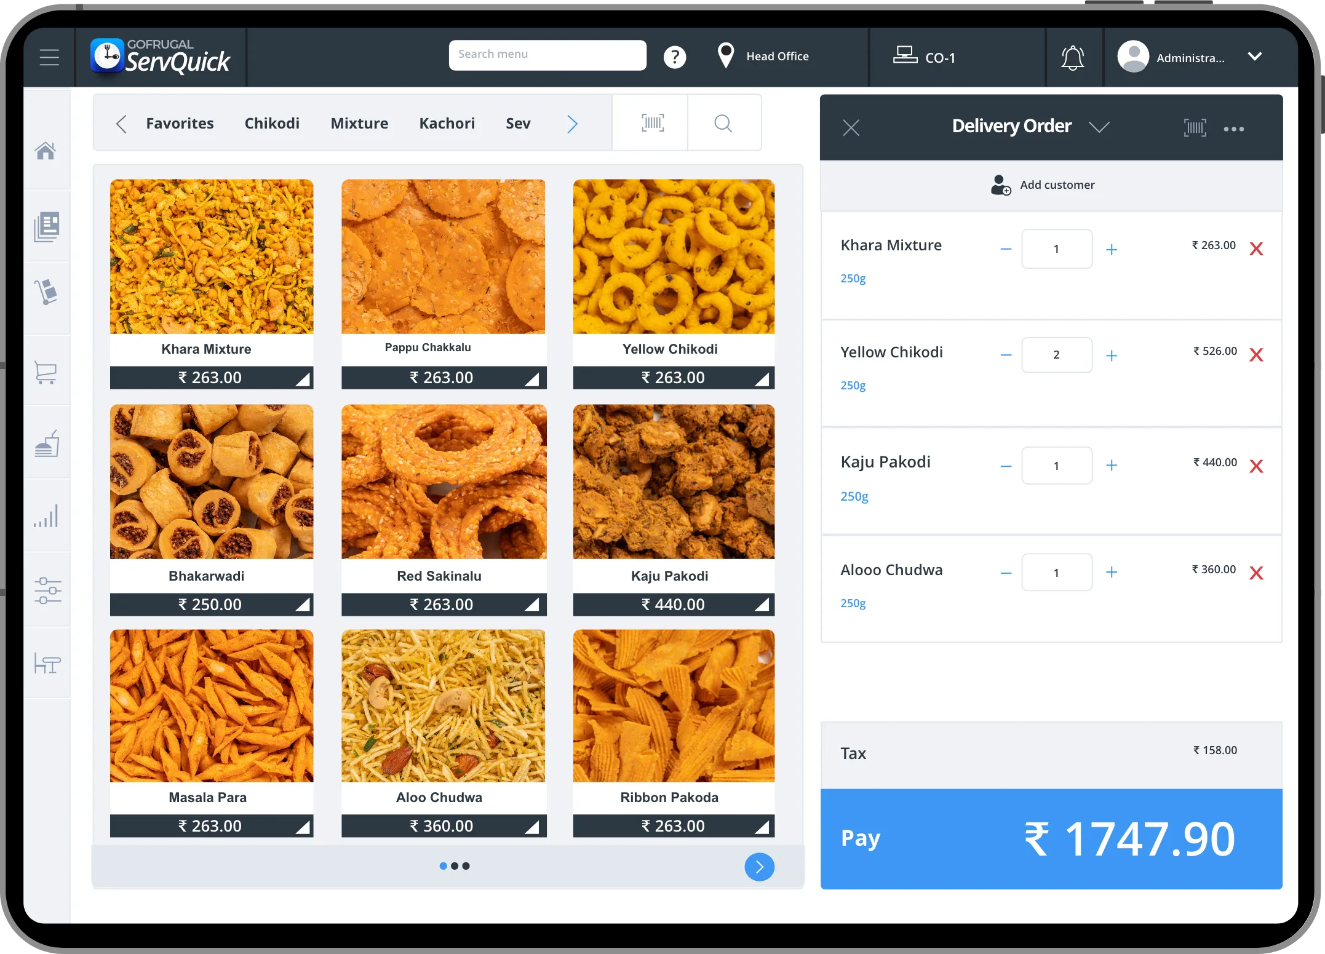
Task: Open reports bar chart sidebar icon
Action: click(46, 516)
